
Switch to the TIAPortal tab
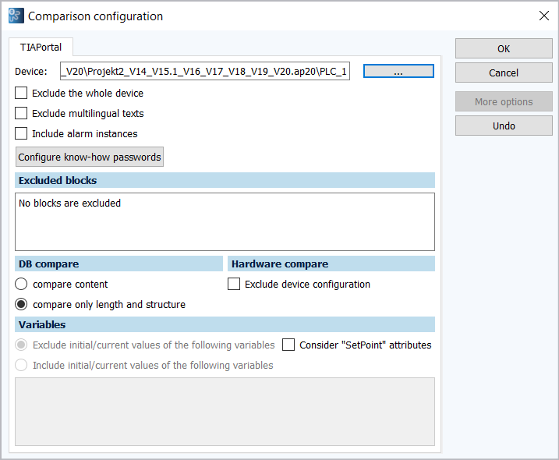coord(41,47)
